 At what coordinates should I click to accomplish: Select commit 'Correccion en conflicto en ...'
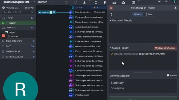89,51
